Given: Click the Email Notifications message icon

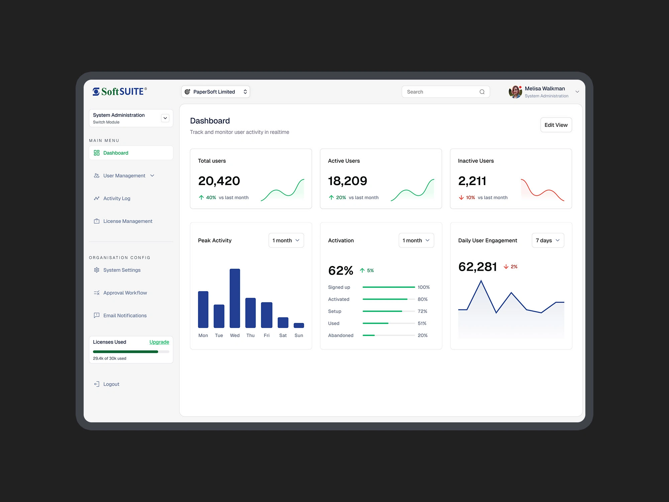Looking at the screenshot, I should [97, 316].
